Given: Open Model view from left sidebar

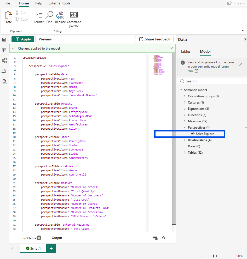Looking at the screenshot, I should tap(4, 61).
